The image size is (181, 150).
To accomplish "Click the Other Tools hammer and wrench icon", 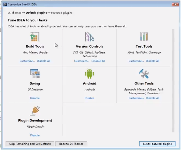I will 144,74.
